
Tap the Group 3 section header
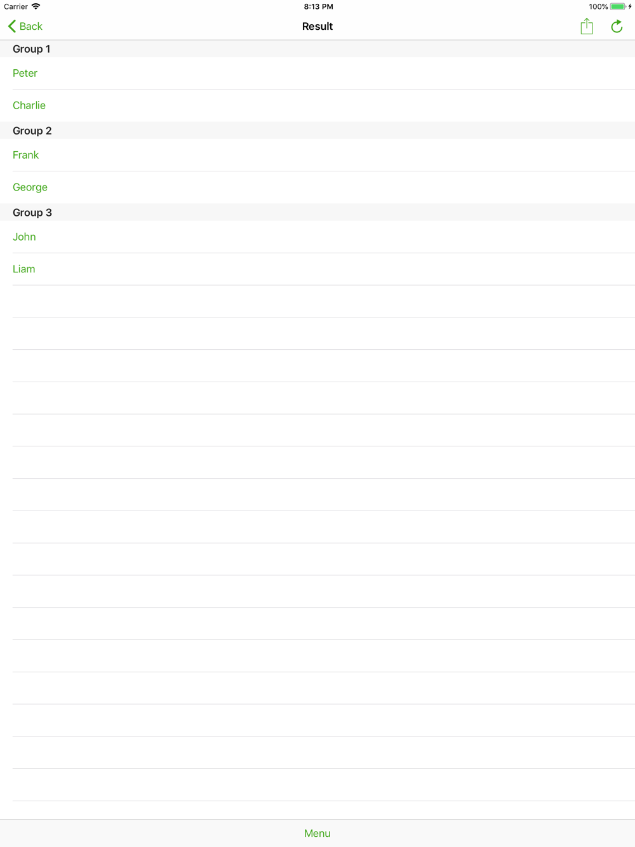(317, 213)
